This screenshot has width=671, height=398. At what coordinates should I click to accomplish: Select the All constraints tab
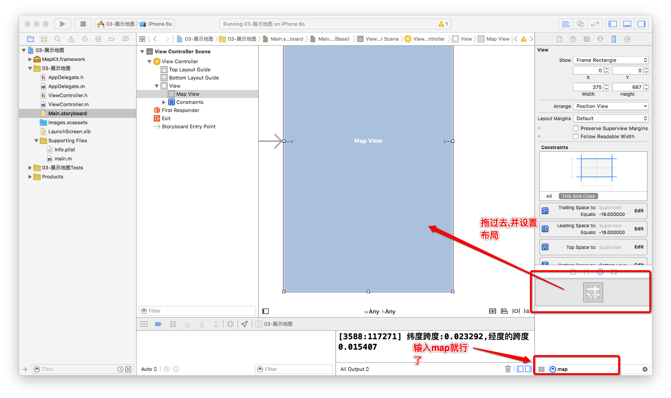pos(549,196)
